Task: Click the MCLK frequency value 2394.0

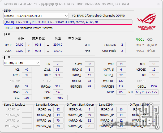Action: click(58, 45)
